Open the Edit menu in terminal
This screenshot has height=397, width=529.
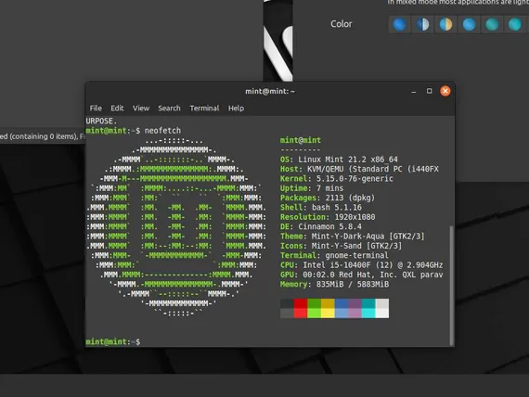point(117,109)
